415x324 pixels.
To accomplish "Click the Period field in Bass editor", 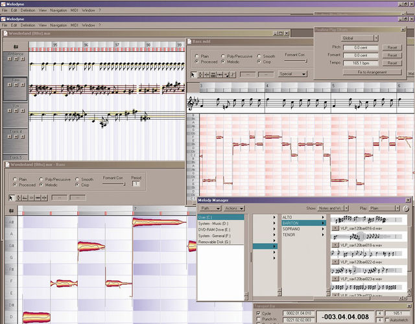I will tap(136, 184).
